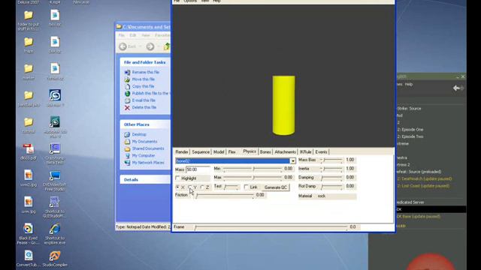Select the Shortcut to iexplore.exe icon

click(55, 234)
